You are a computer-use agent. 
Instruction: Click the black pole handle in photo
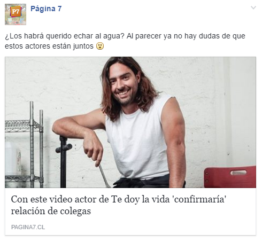[x=63, y=161]
